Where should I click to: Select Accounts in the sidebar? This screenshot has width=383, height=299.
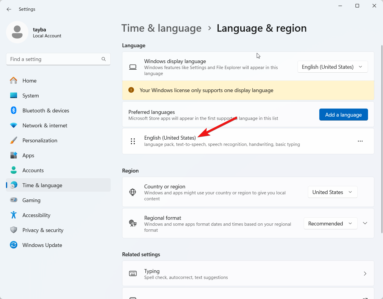(x=33, y=170)
